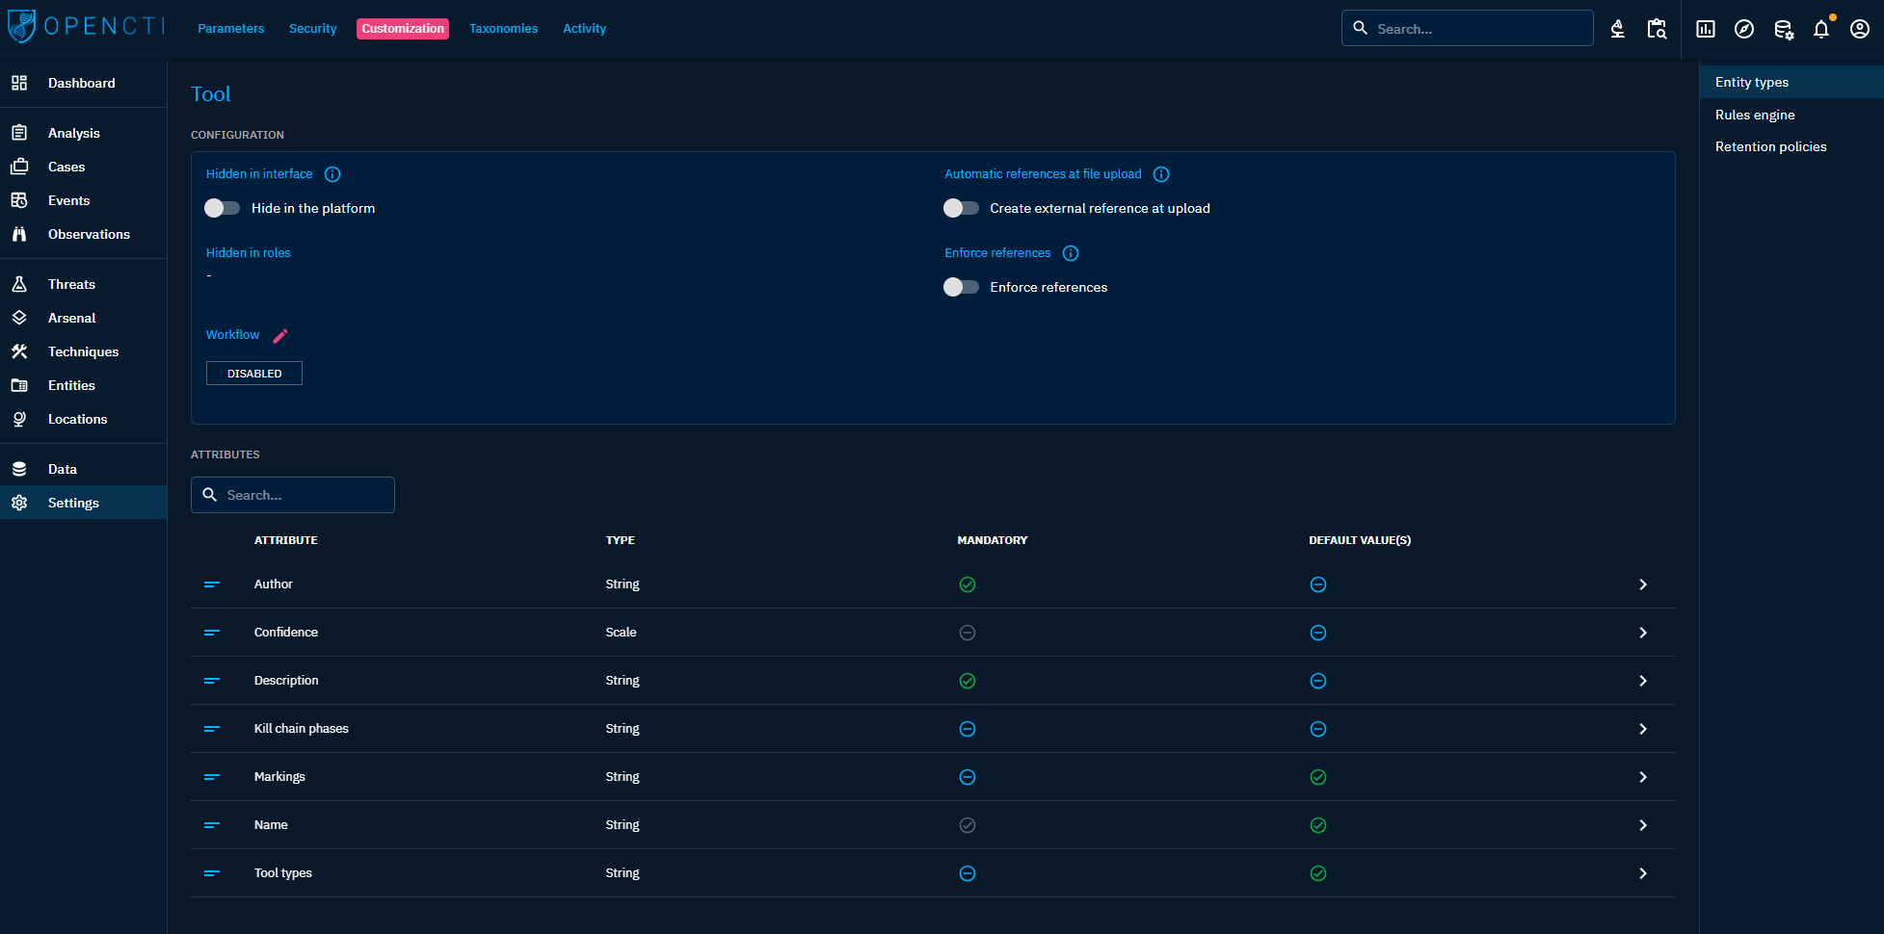The height and width of the screenshot is (934, 1884).
Task: Click the Observations binoculars icon
Action: pyautogui.click(x=19, y=234)
